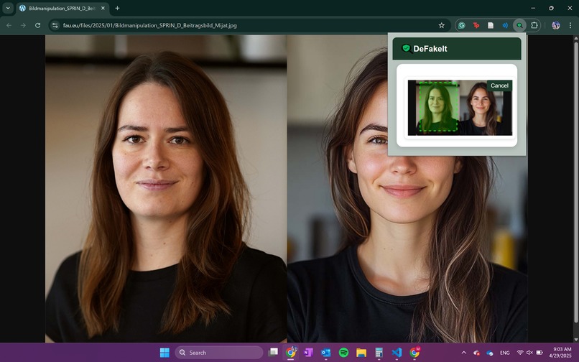Toggle the DeFakeIt extension icon in toolbar
Viewport: 579px width, 362px height.
519,25
